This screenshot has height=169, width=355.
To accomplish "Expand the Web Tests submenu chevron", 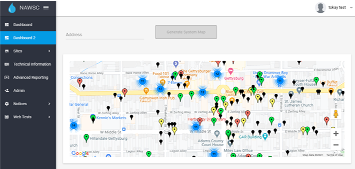I will pyautogui.click(x=49, y=117).
